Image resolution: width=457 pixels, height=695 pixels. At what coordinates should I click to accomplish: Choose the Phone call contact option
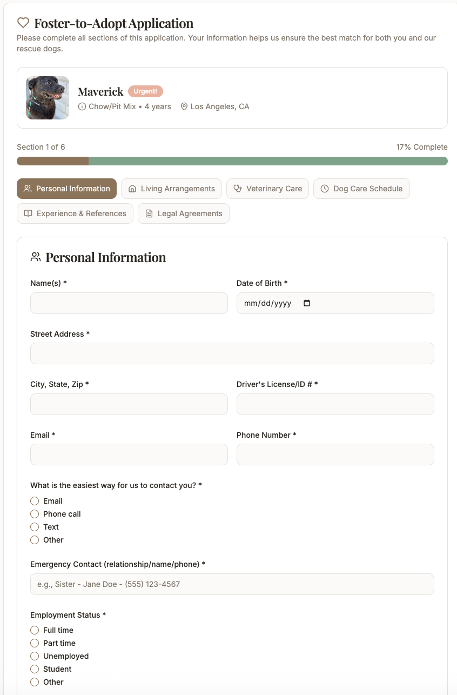pyautogui.click(x=35, y=514)
